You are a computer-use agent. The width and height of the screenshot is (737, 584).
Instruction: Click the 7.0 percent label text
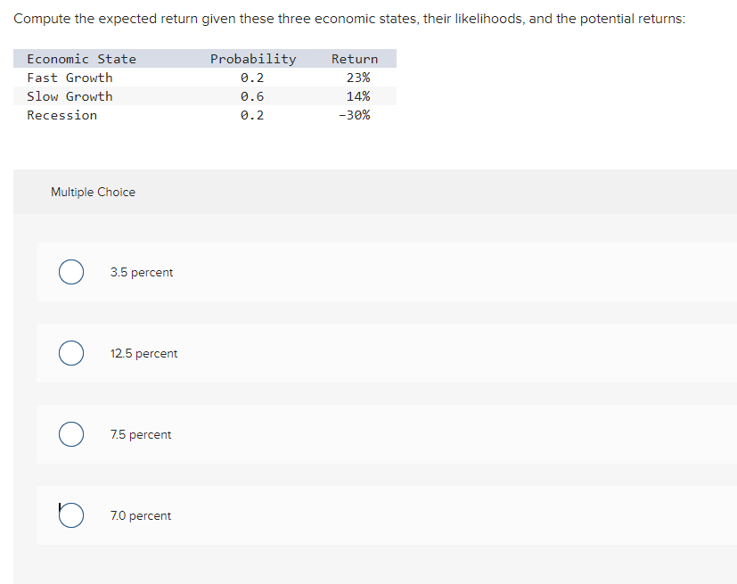point(140,515)
